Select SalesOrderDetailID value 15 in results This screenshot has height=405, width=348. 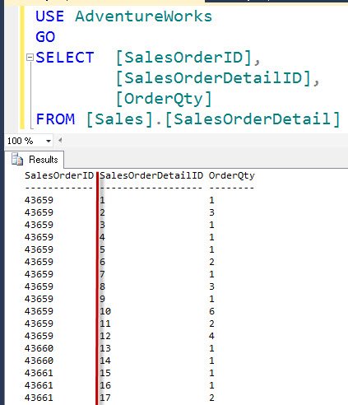105,373
